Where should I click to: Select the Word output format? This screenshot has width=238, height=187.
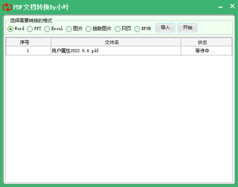(x=10, y=29)
